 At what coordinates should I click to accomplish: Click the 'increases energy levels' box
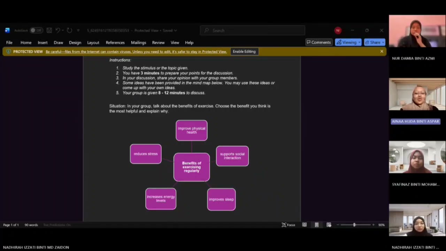[x=161, y=199]
